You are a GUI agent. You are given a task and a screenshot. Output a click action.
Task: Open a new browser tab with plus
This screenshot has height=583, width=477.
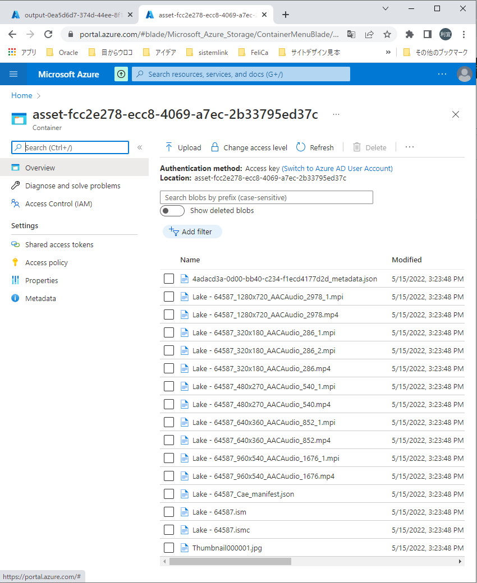tap(286, 15)
